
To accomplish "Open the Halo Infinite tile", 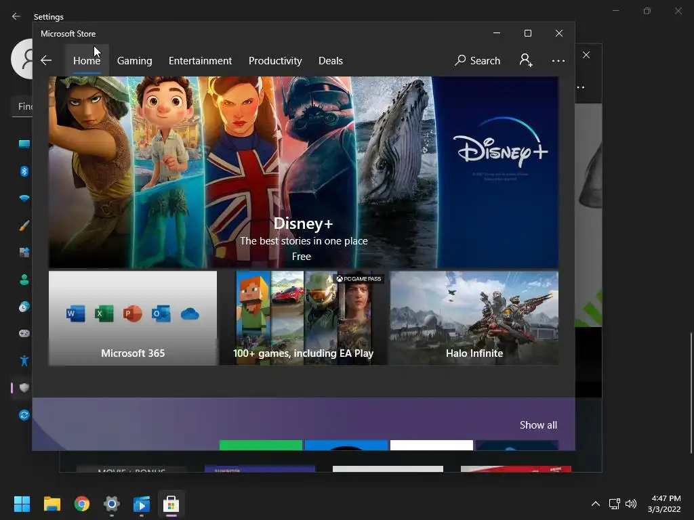I will pos(474,318).
